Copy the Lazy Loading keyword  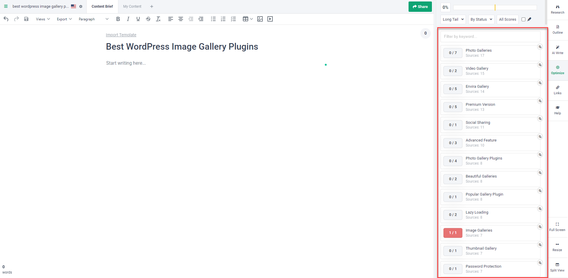[x=540, y=209]
